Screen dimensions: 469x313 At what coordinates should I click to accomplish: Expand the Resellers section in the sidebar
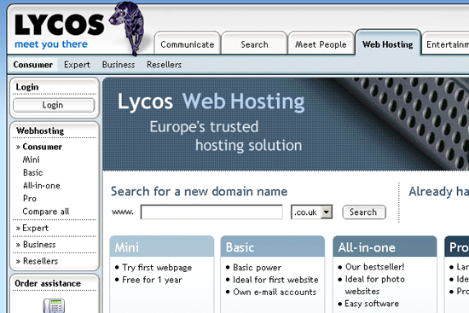coord(37,261)
